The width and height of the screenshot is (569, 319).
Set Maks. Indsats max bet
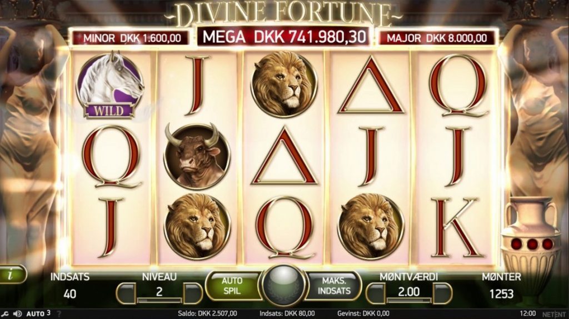click(334, 286)
